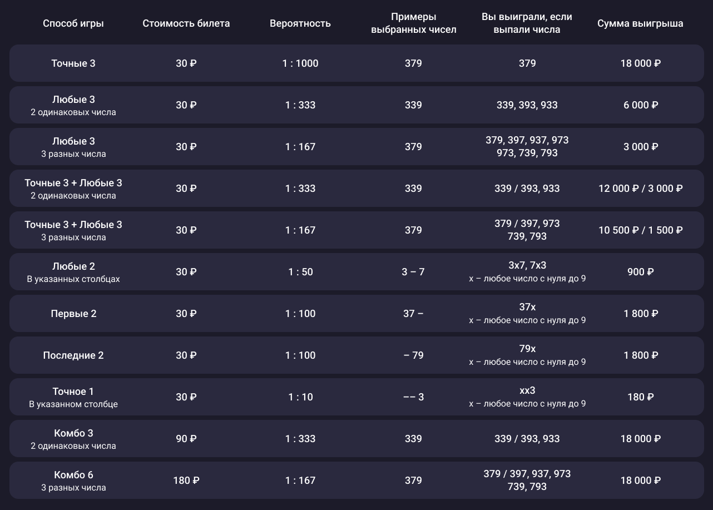Click the "Первые 2" game mode label
Image resolution: width=713 pixels, height=510 pixels.
[73, 314]
